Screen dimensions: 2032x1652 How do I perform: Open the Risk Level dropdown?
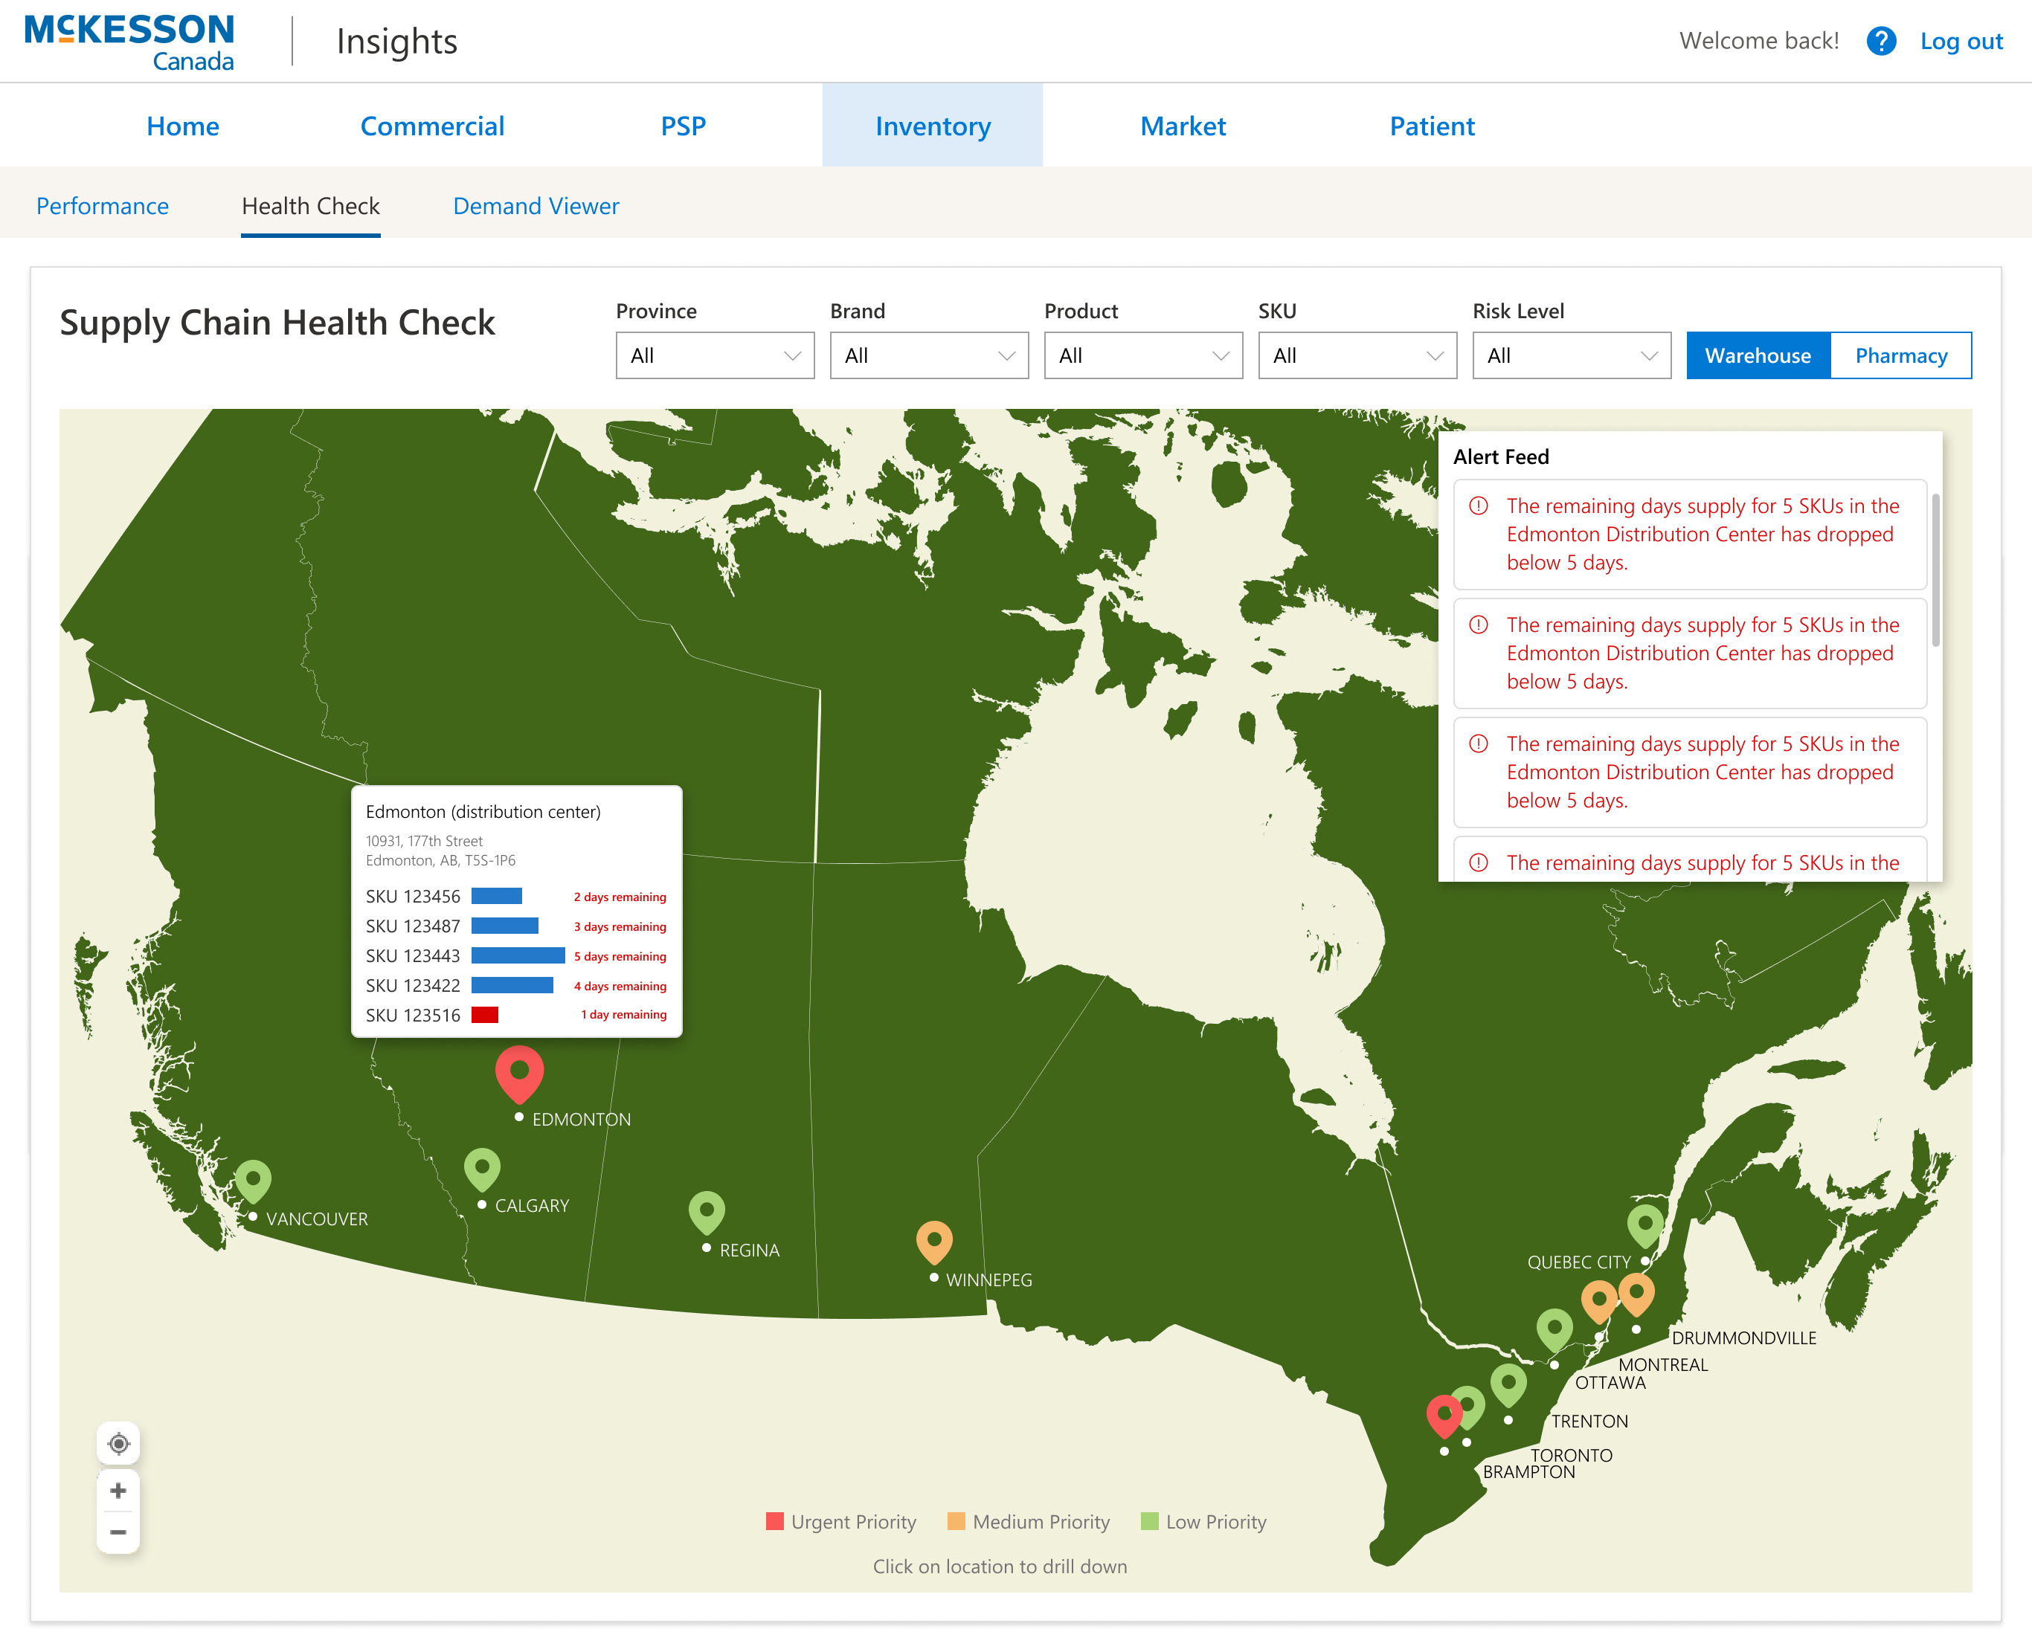pos(1570,355)
